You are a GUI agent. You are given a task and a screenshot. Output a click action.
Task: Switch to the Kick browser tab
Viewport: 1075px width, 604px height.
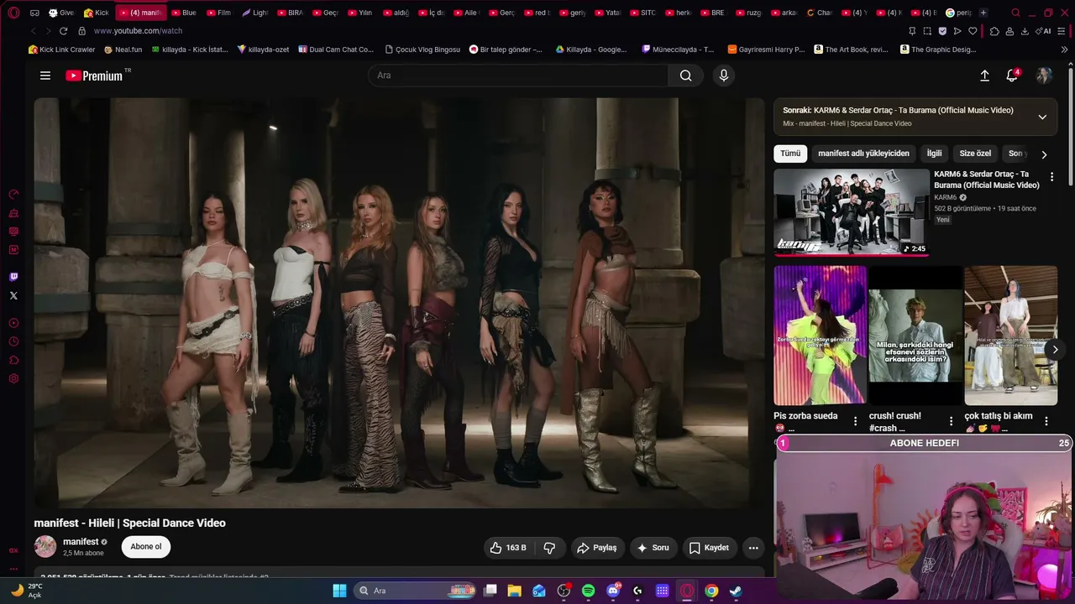96,13
